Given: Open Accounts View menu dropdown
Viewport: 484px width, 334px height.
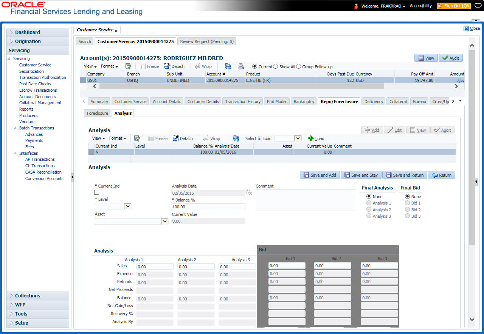Looking at the screenshot, I should point(90,66).
